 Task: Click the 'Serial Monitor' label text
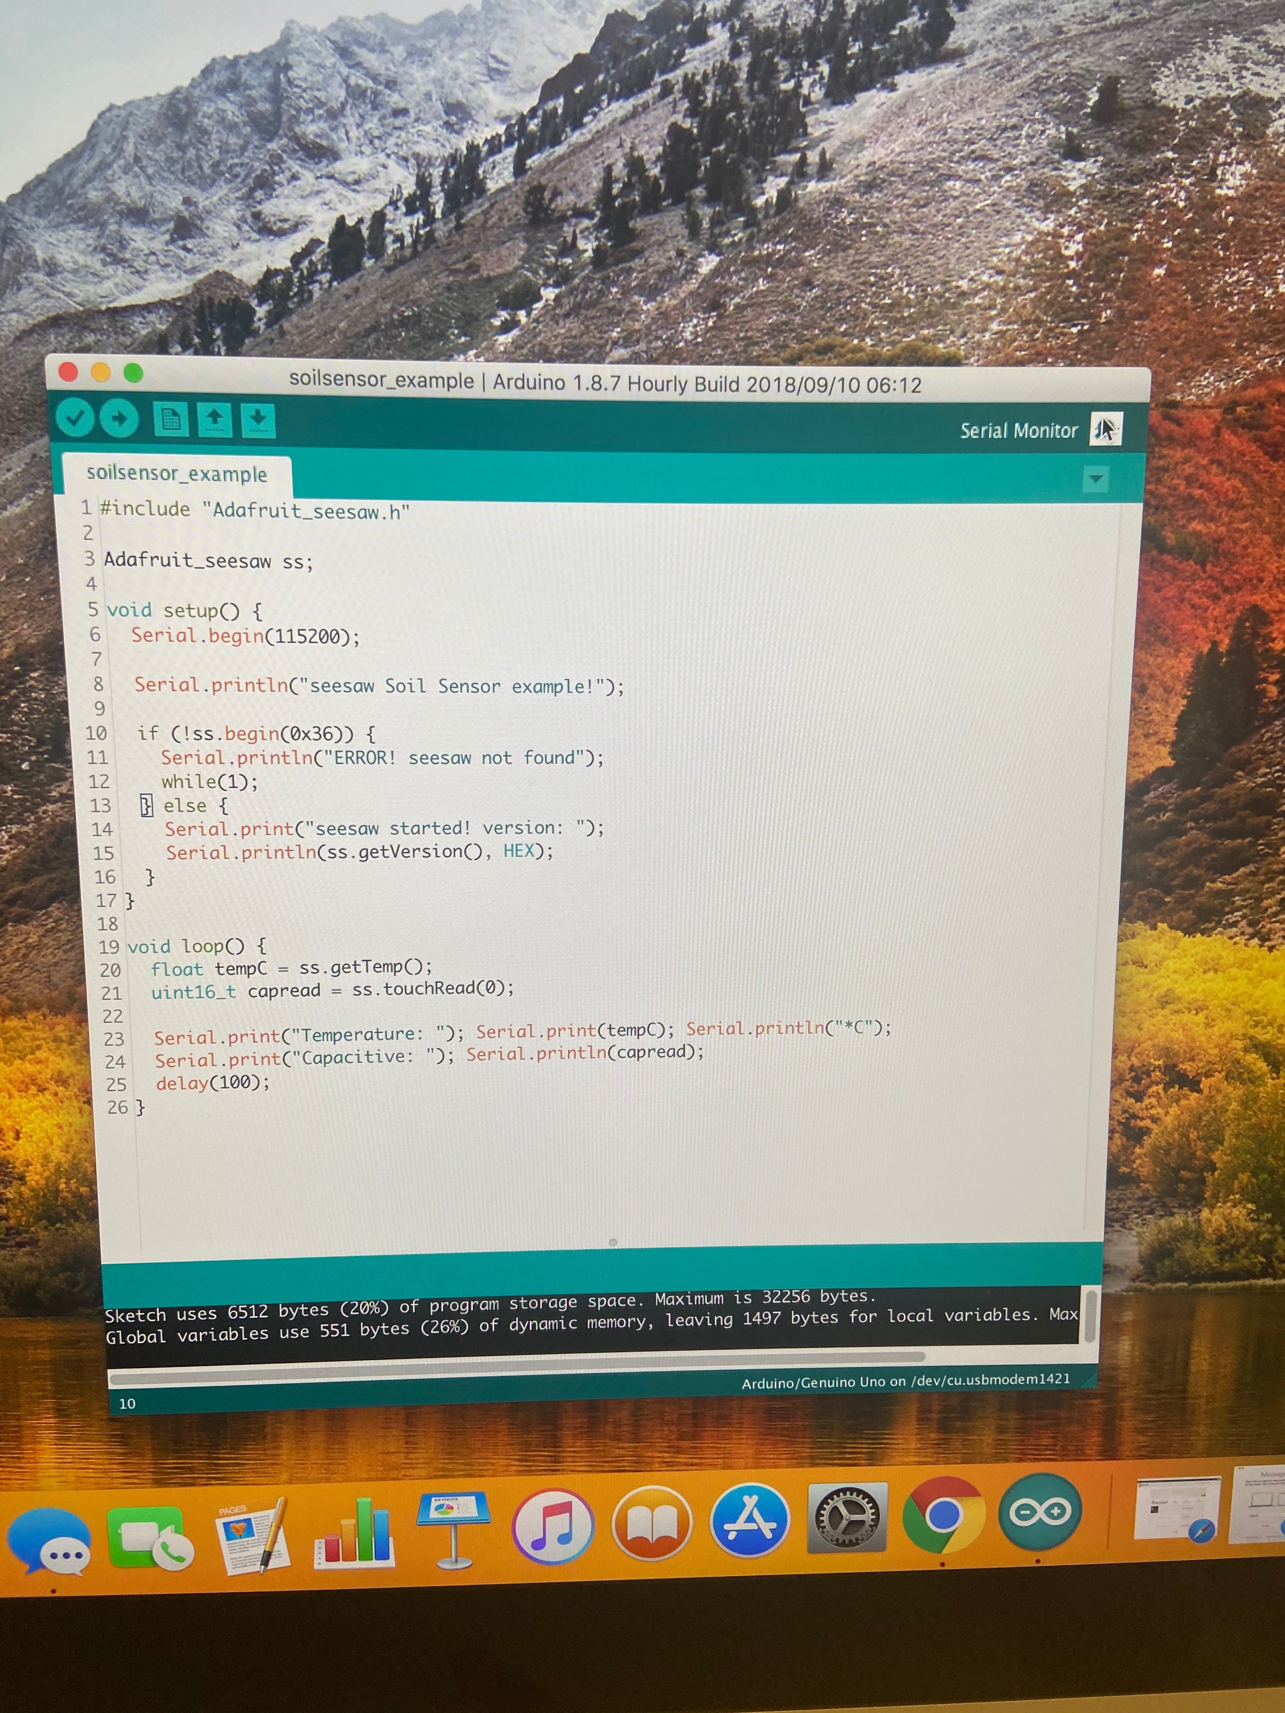pos(1019,430)
